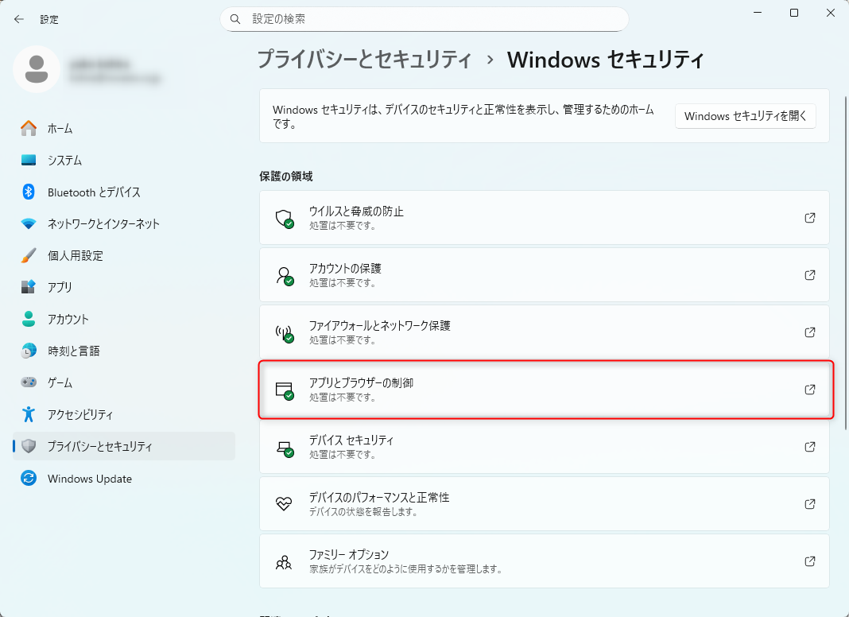Click the Windows Update sync icon

pyautogui.click(x=28, y=479)
